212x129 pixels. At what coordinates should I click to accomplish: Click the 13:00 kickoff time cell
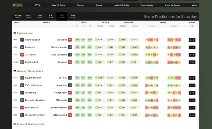15,40
